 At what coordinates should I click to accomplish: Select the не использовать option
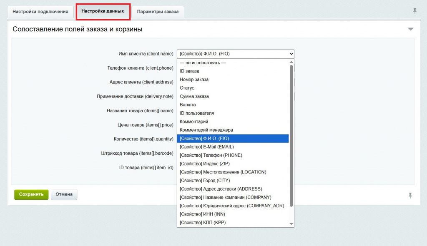[203, 63]
